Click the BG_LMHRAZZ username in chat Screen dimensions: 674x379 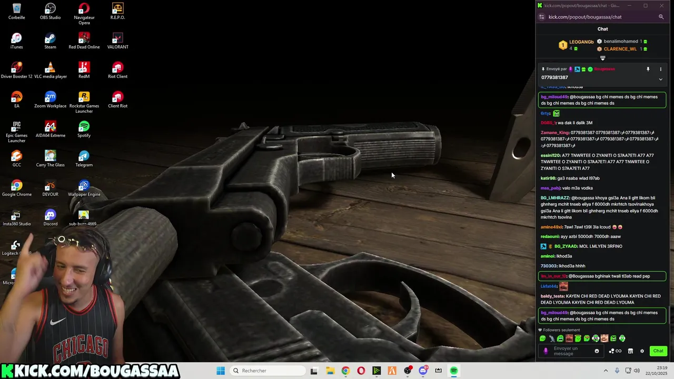point(555,198)
